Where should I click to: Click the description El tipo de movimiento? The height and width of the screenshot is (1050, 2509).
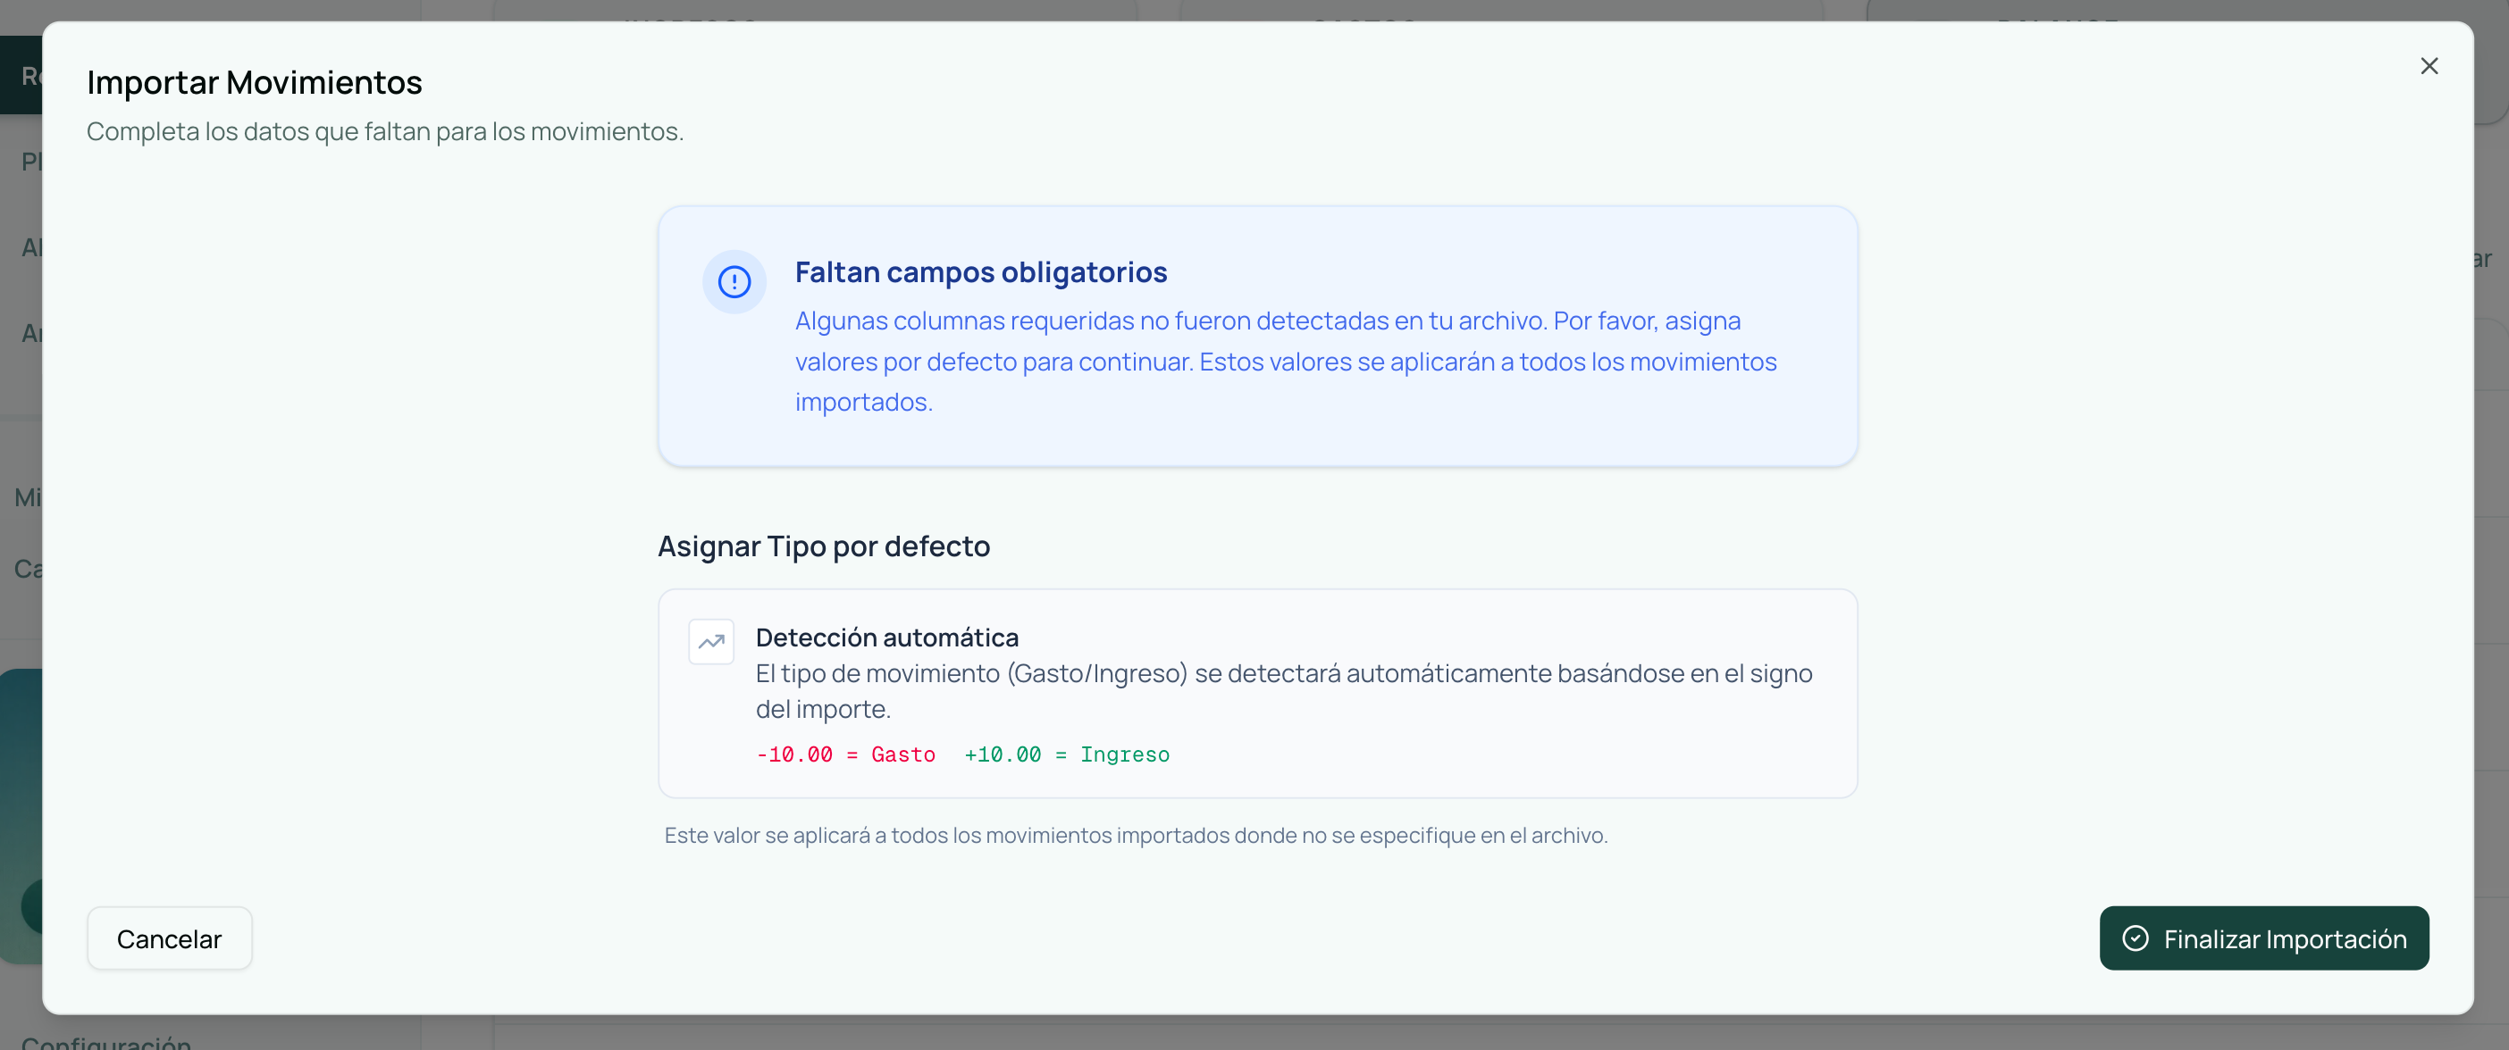[1283, 673]
